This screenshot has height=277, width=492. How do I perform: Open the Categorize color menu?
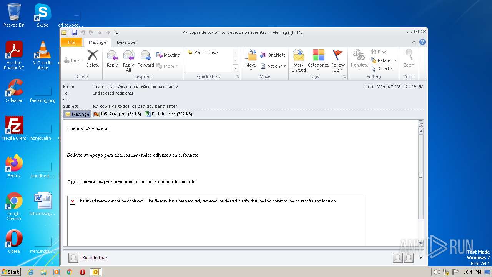[318, 61]
